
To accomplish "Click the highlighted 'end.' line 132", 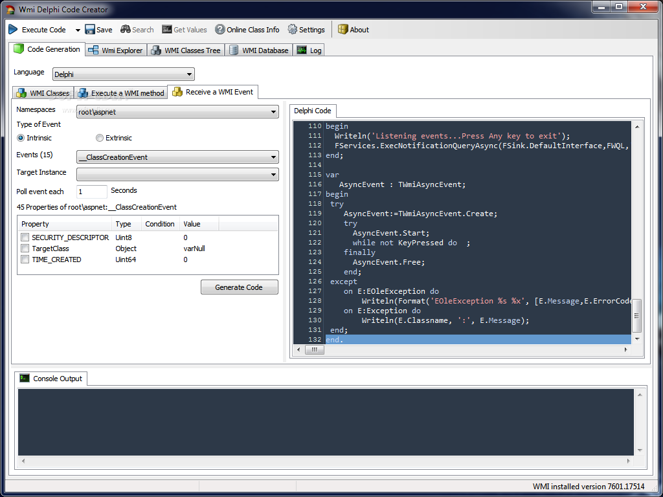I will coord(478,339).
